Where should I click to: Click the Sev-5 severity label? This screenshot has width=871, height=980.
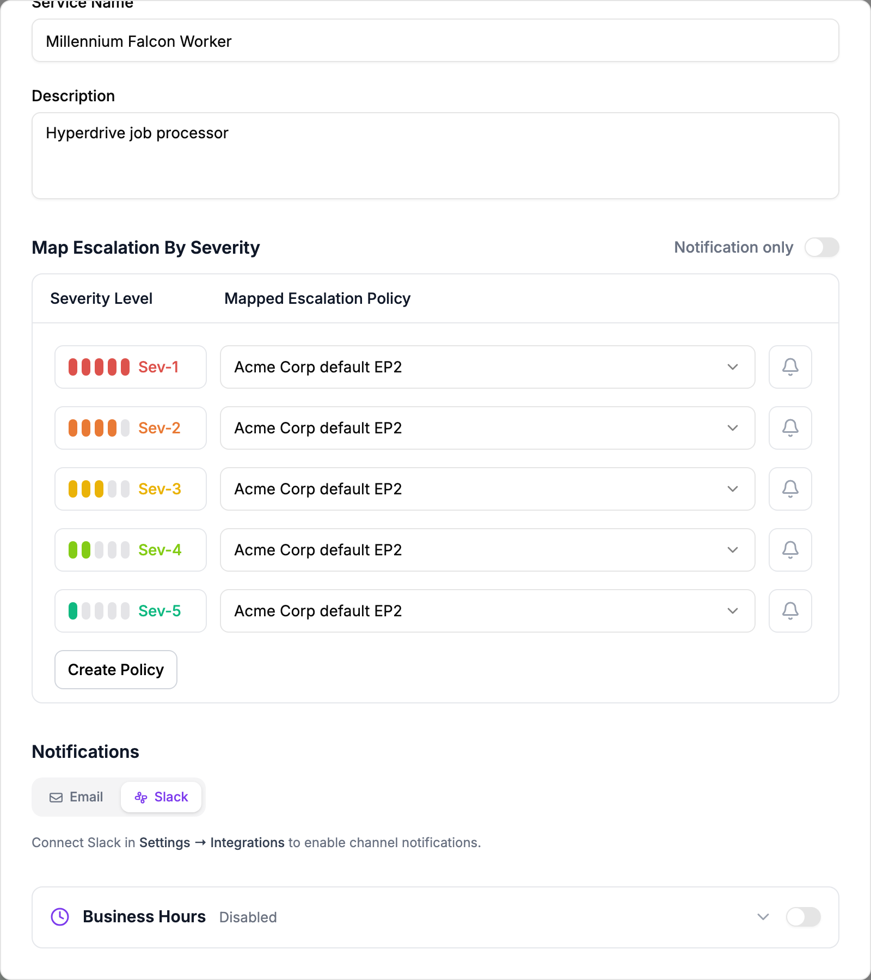pos(160,611)
